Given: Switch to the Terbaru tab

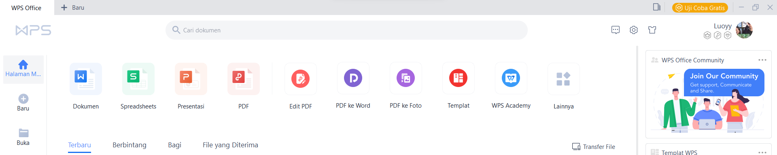Looking at the screenshot, I should pyautogui.click(x=79, y=145).
